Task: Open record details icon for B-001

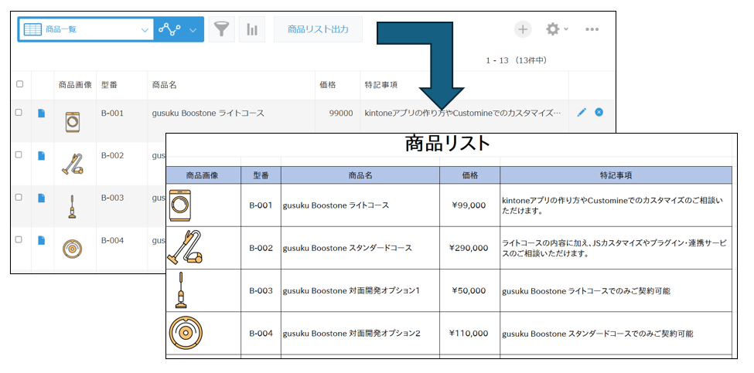Action: 41,114
